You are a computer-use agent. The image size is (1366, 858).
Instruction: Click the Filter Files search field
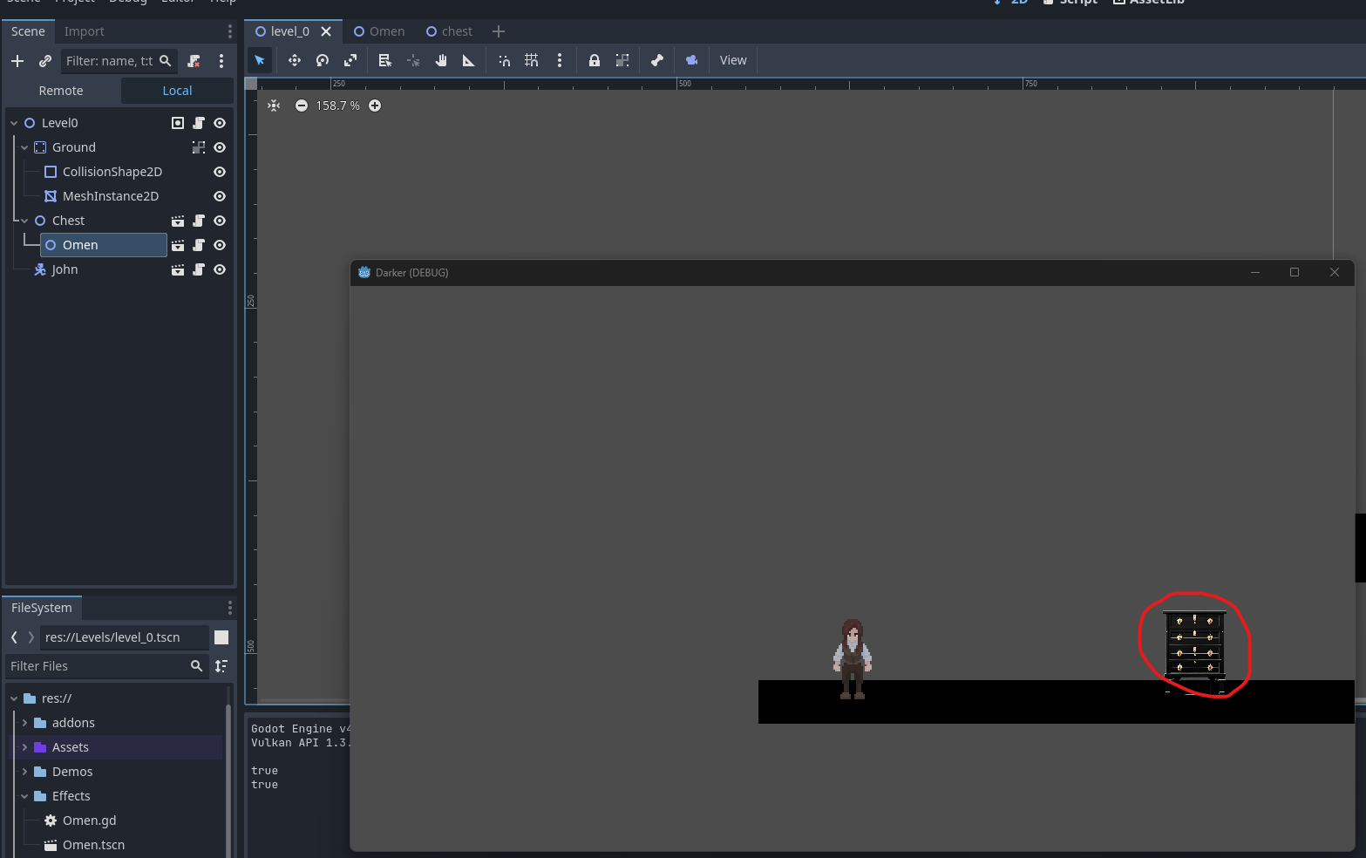(x=96, y=665)
